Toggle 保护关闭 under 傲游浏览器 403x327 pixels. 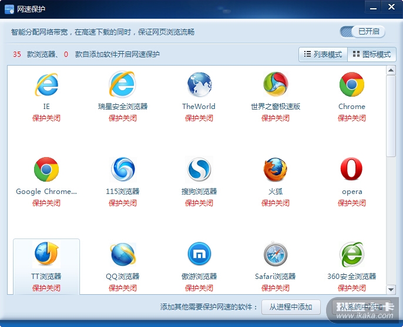[199, 288]
